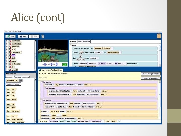Click the first camera move arrows control
This screenshot has width=181, height=136.
tap(45, 64)
